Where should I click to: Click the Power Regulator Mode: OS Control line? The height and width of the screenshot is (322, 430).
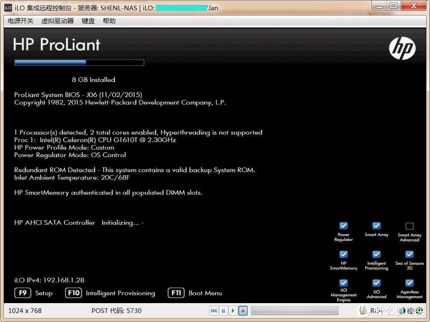tap(70, 155)
